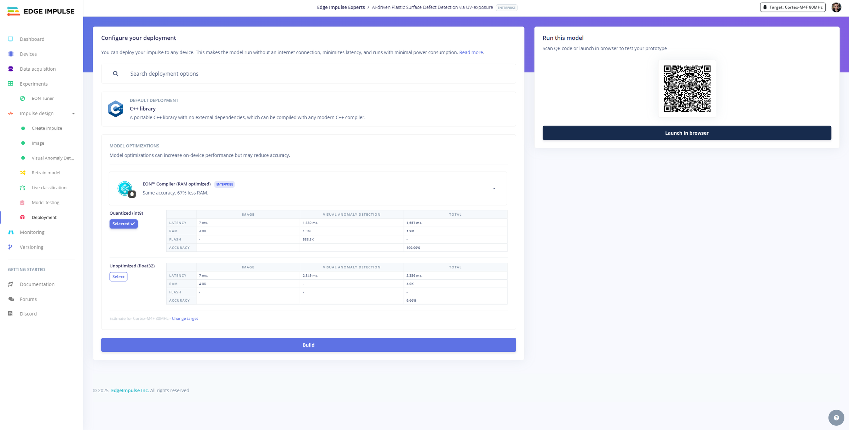This screenshot has height=430, width=849.
Task: Open the Experiments page
Action: tap(34, 84)
